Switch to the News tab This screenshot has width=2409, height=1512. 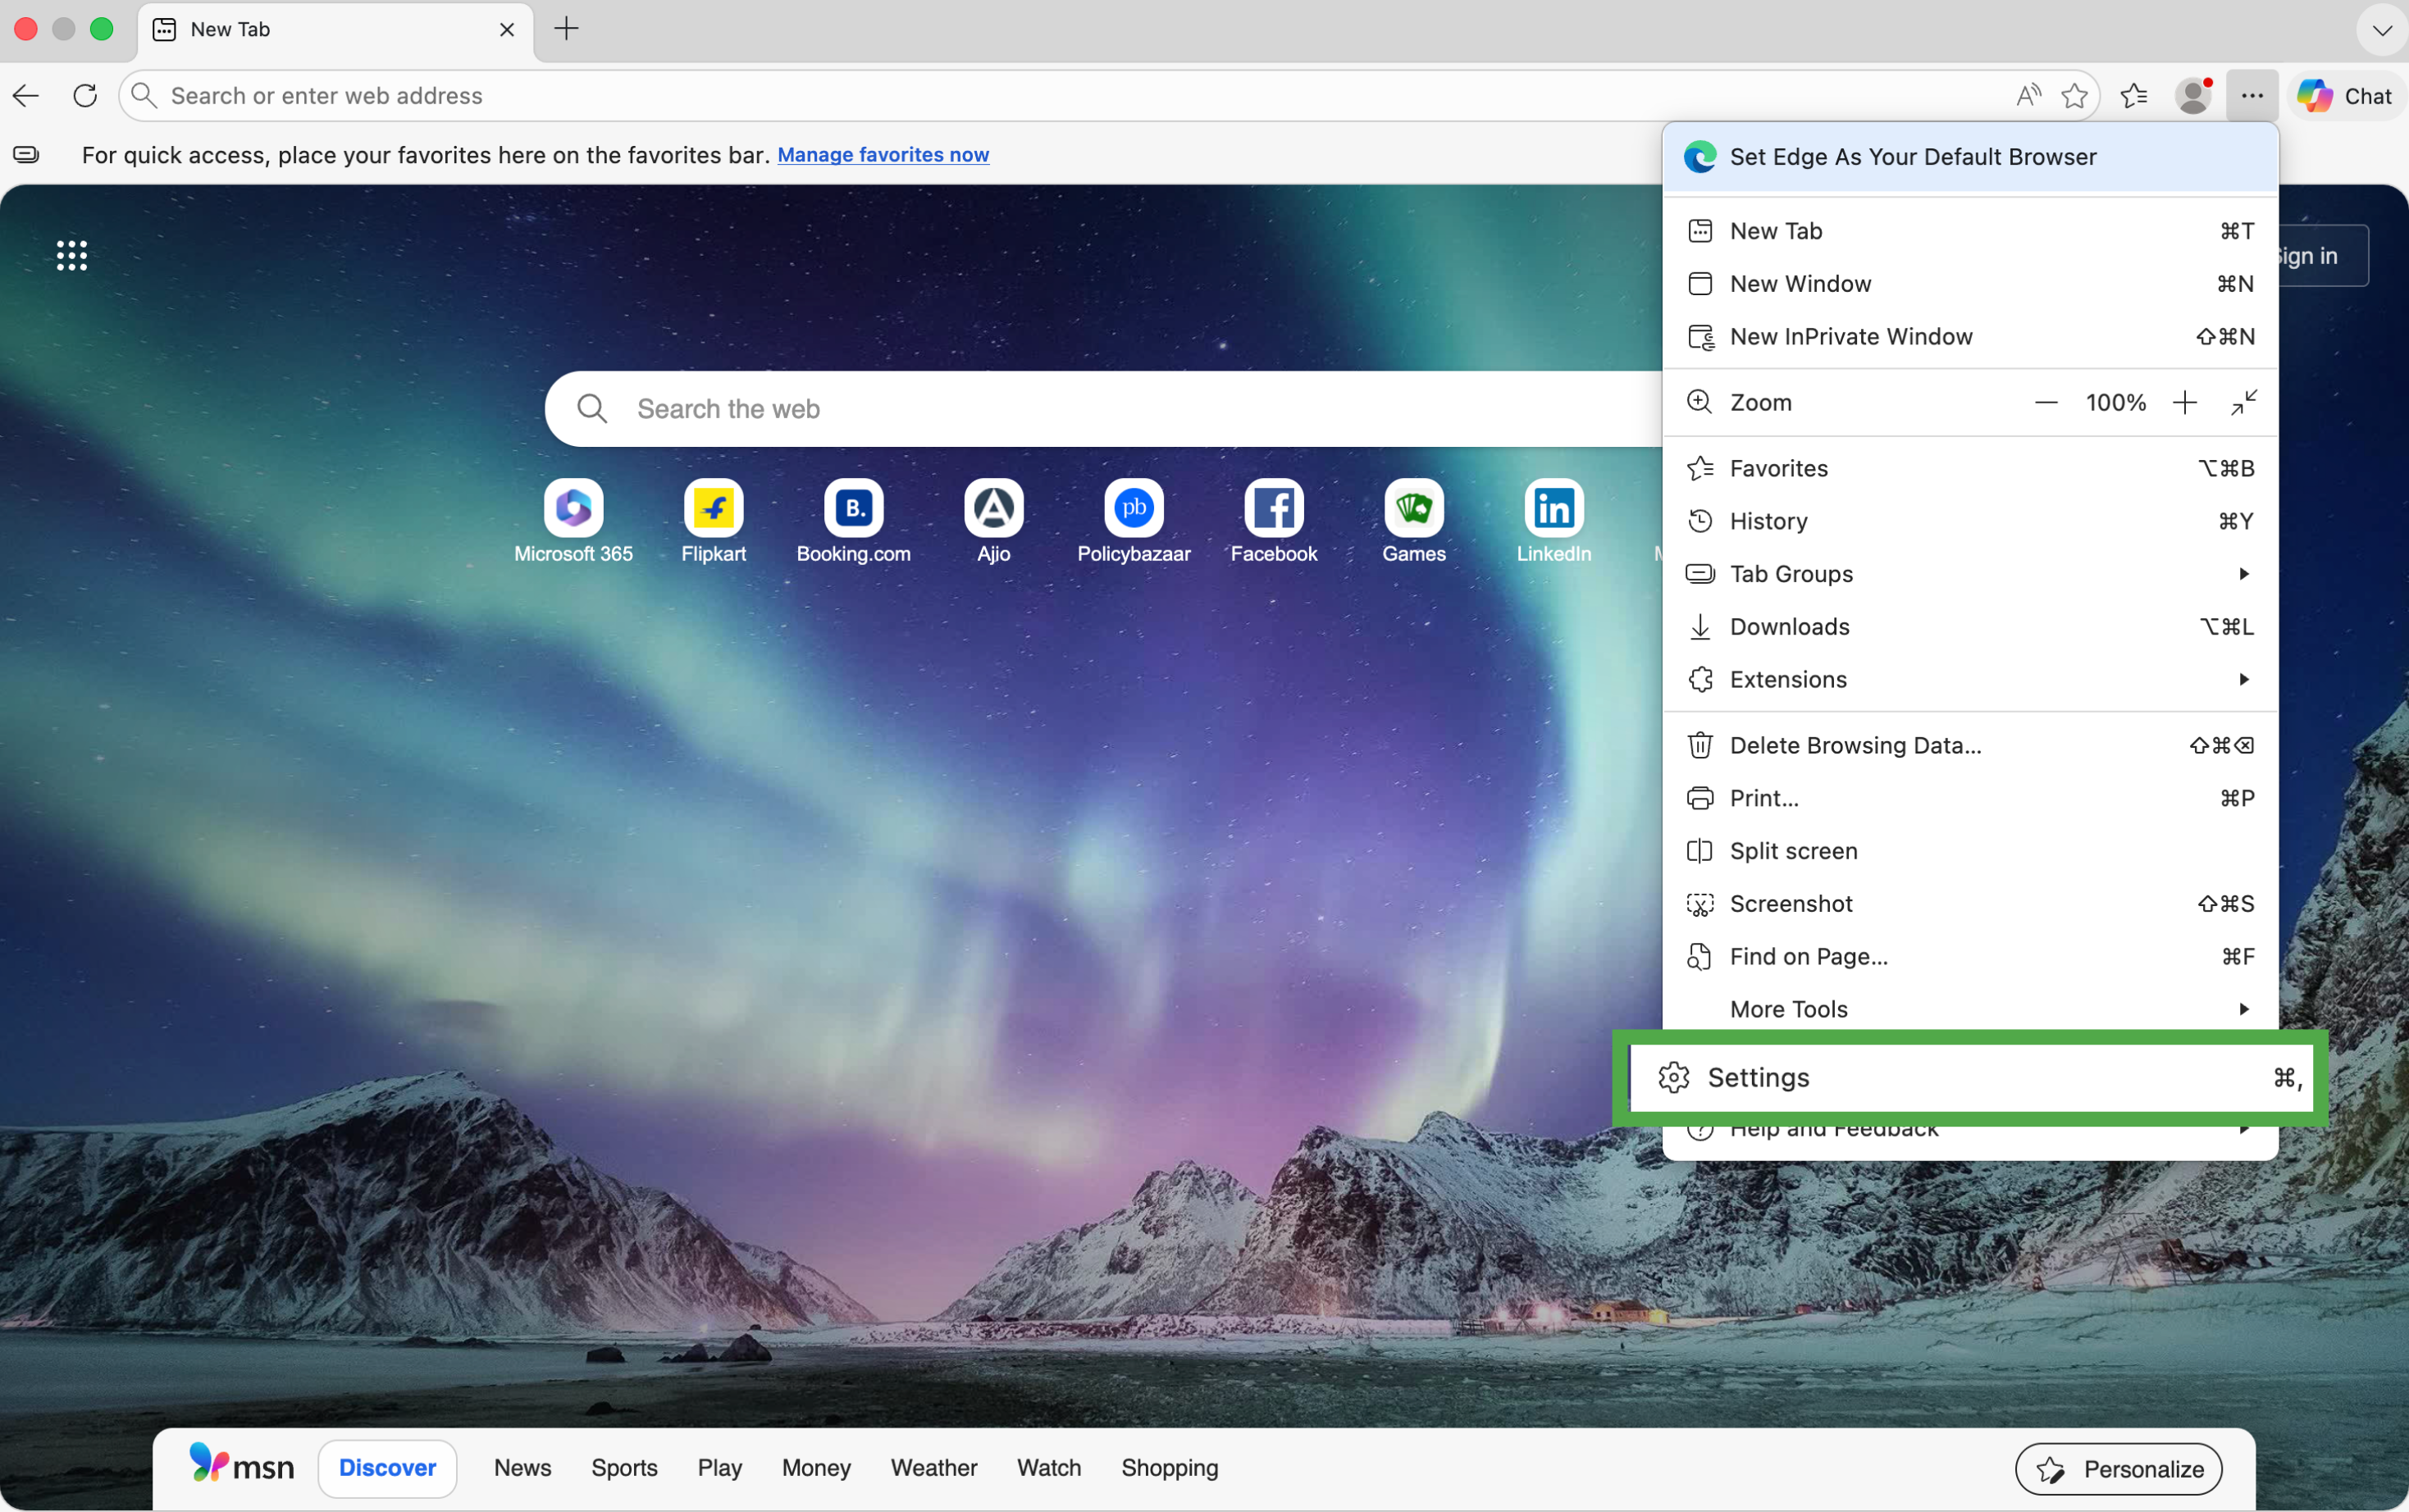(x=522, y=1467)
